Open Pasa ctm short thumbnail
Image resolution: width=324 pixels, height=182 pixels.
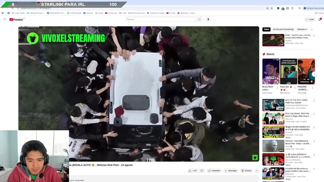tap(289, 71)
